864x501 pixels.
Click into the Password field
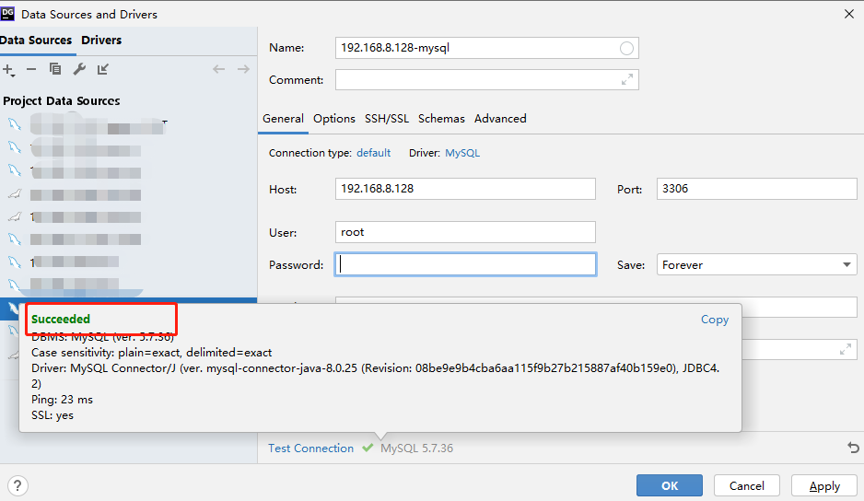point(465,264)
